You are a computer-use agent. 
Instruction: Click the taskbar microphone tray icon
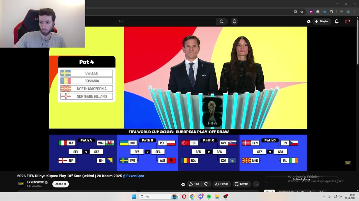pos(330,197)
